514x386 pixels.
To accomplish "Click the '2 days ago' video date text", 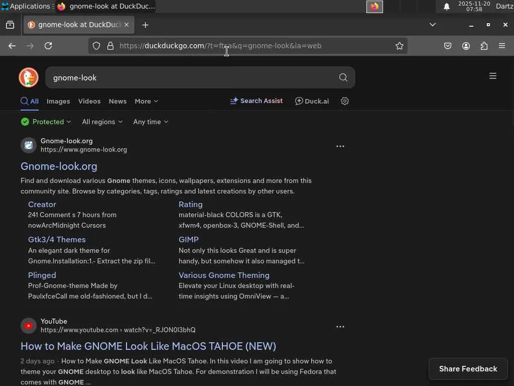I will click(x=37, y=361).
